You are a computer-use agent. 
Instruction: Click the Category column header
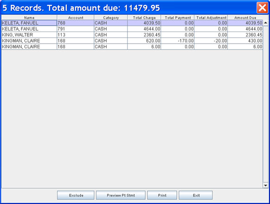[x=111, y=18]
